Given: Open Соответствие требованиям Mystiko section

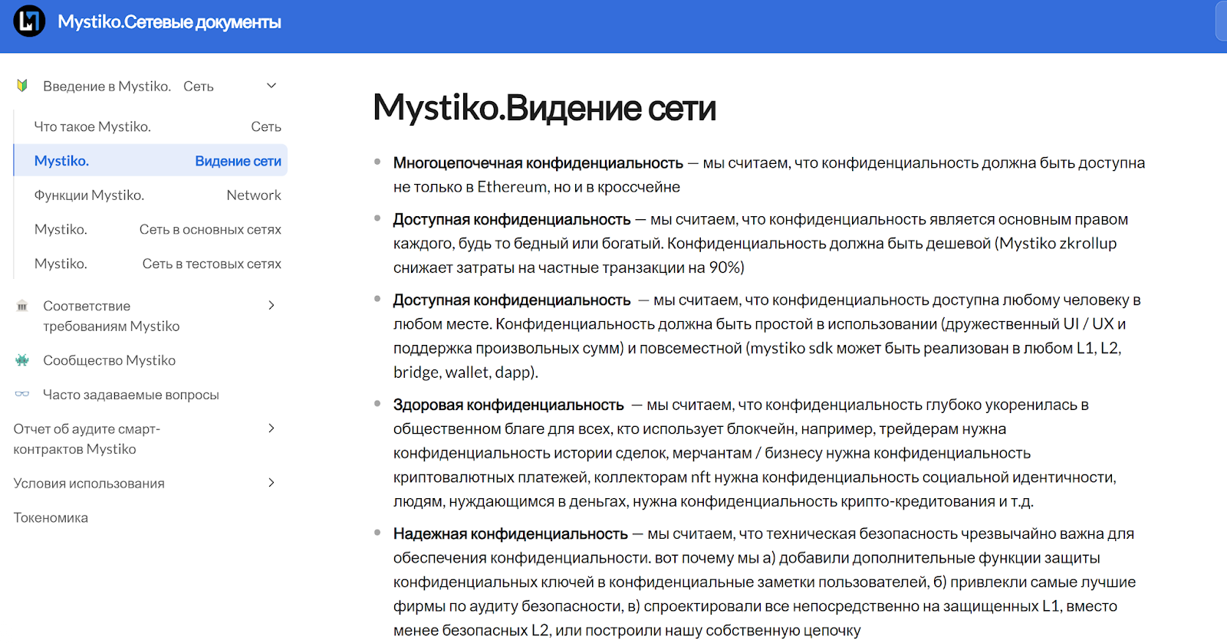Looking at the screenshot, I should tap(111, 316).
